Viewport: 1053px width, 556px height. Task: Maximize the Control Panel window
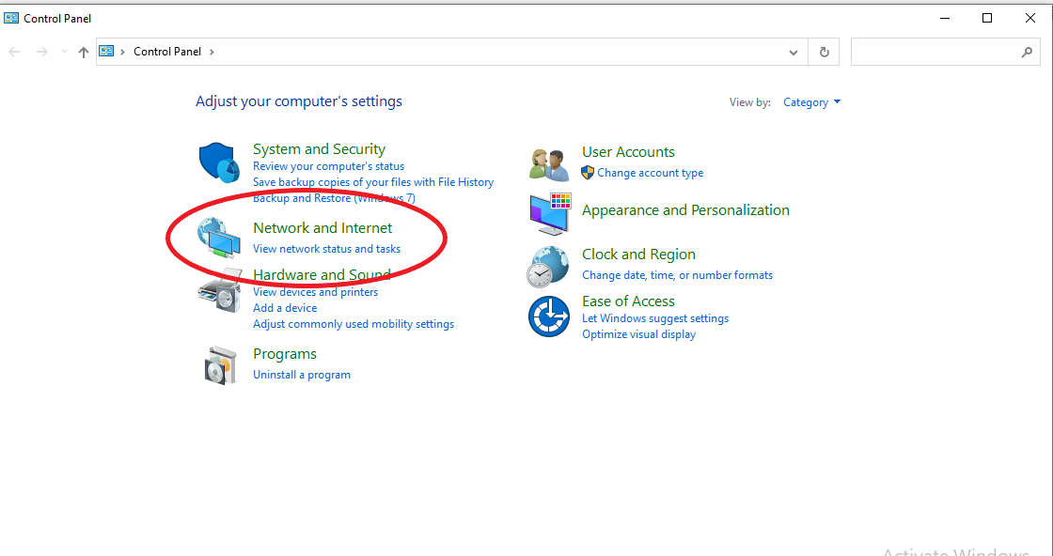pyautogui.click(x=987, y=18)
